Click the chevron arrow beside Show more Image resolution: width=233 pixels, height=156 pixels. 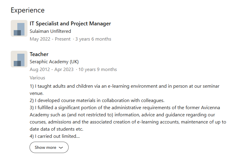(61, 148)
